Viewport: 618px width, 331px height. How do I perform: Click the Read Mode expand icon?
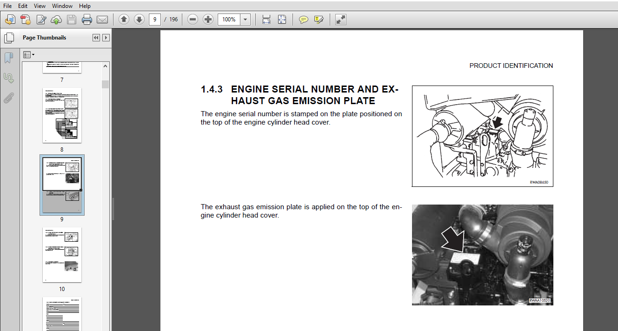point(340,20)
